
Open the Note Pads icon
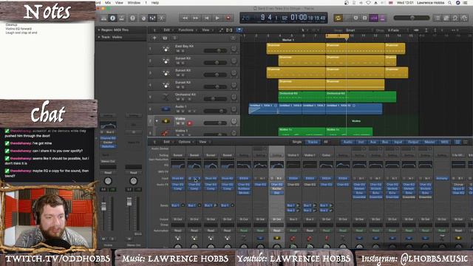[446, 18]
